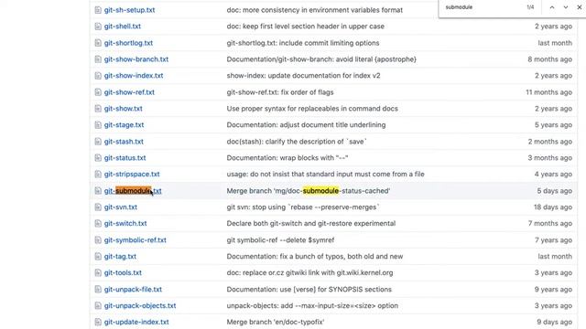Image resolution: width=586 pixels, height=329 pixels.
Task: Click the file icon beside git-unpack-file.txt
Action: tap(98, 289)
